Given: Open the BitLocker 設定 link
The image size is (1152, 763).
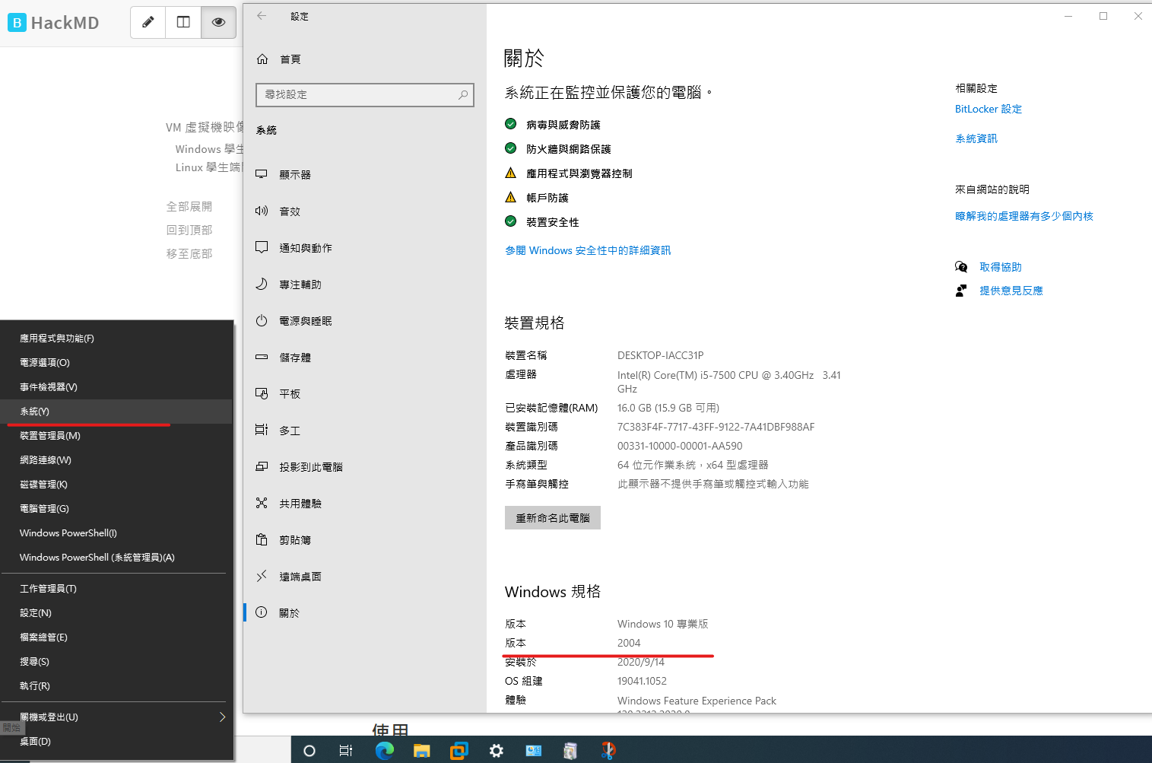Looking at the screenshot, I should coord(989,110).
